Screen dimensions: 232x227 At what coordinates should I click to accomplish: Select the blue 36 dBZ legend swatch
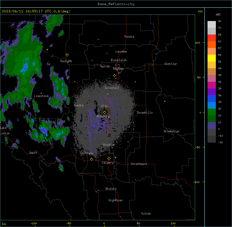(212, 98)
